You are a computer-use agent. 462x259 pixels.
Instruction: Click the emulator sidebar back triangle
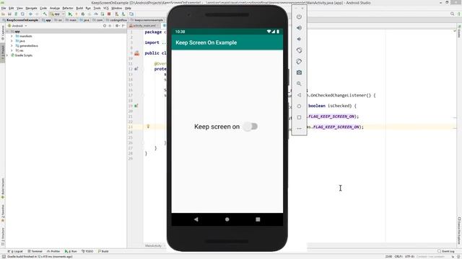[299, 95]
